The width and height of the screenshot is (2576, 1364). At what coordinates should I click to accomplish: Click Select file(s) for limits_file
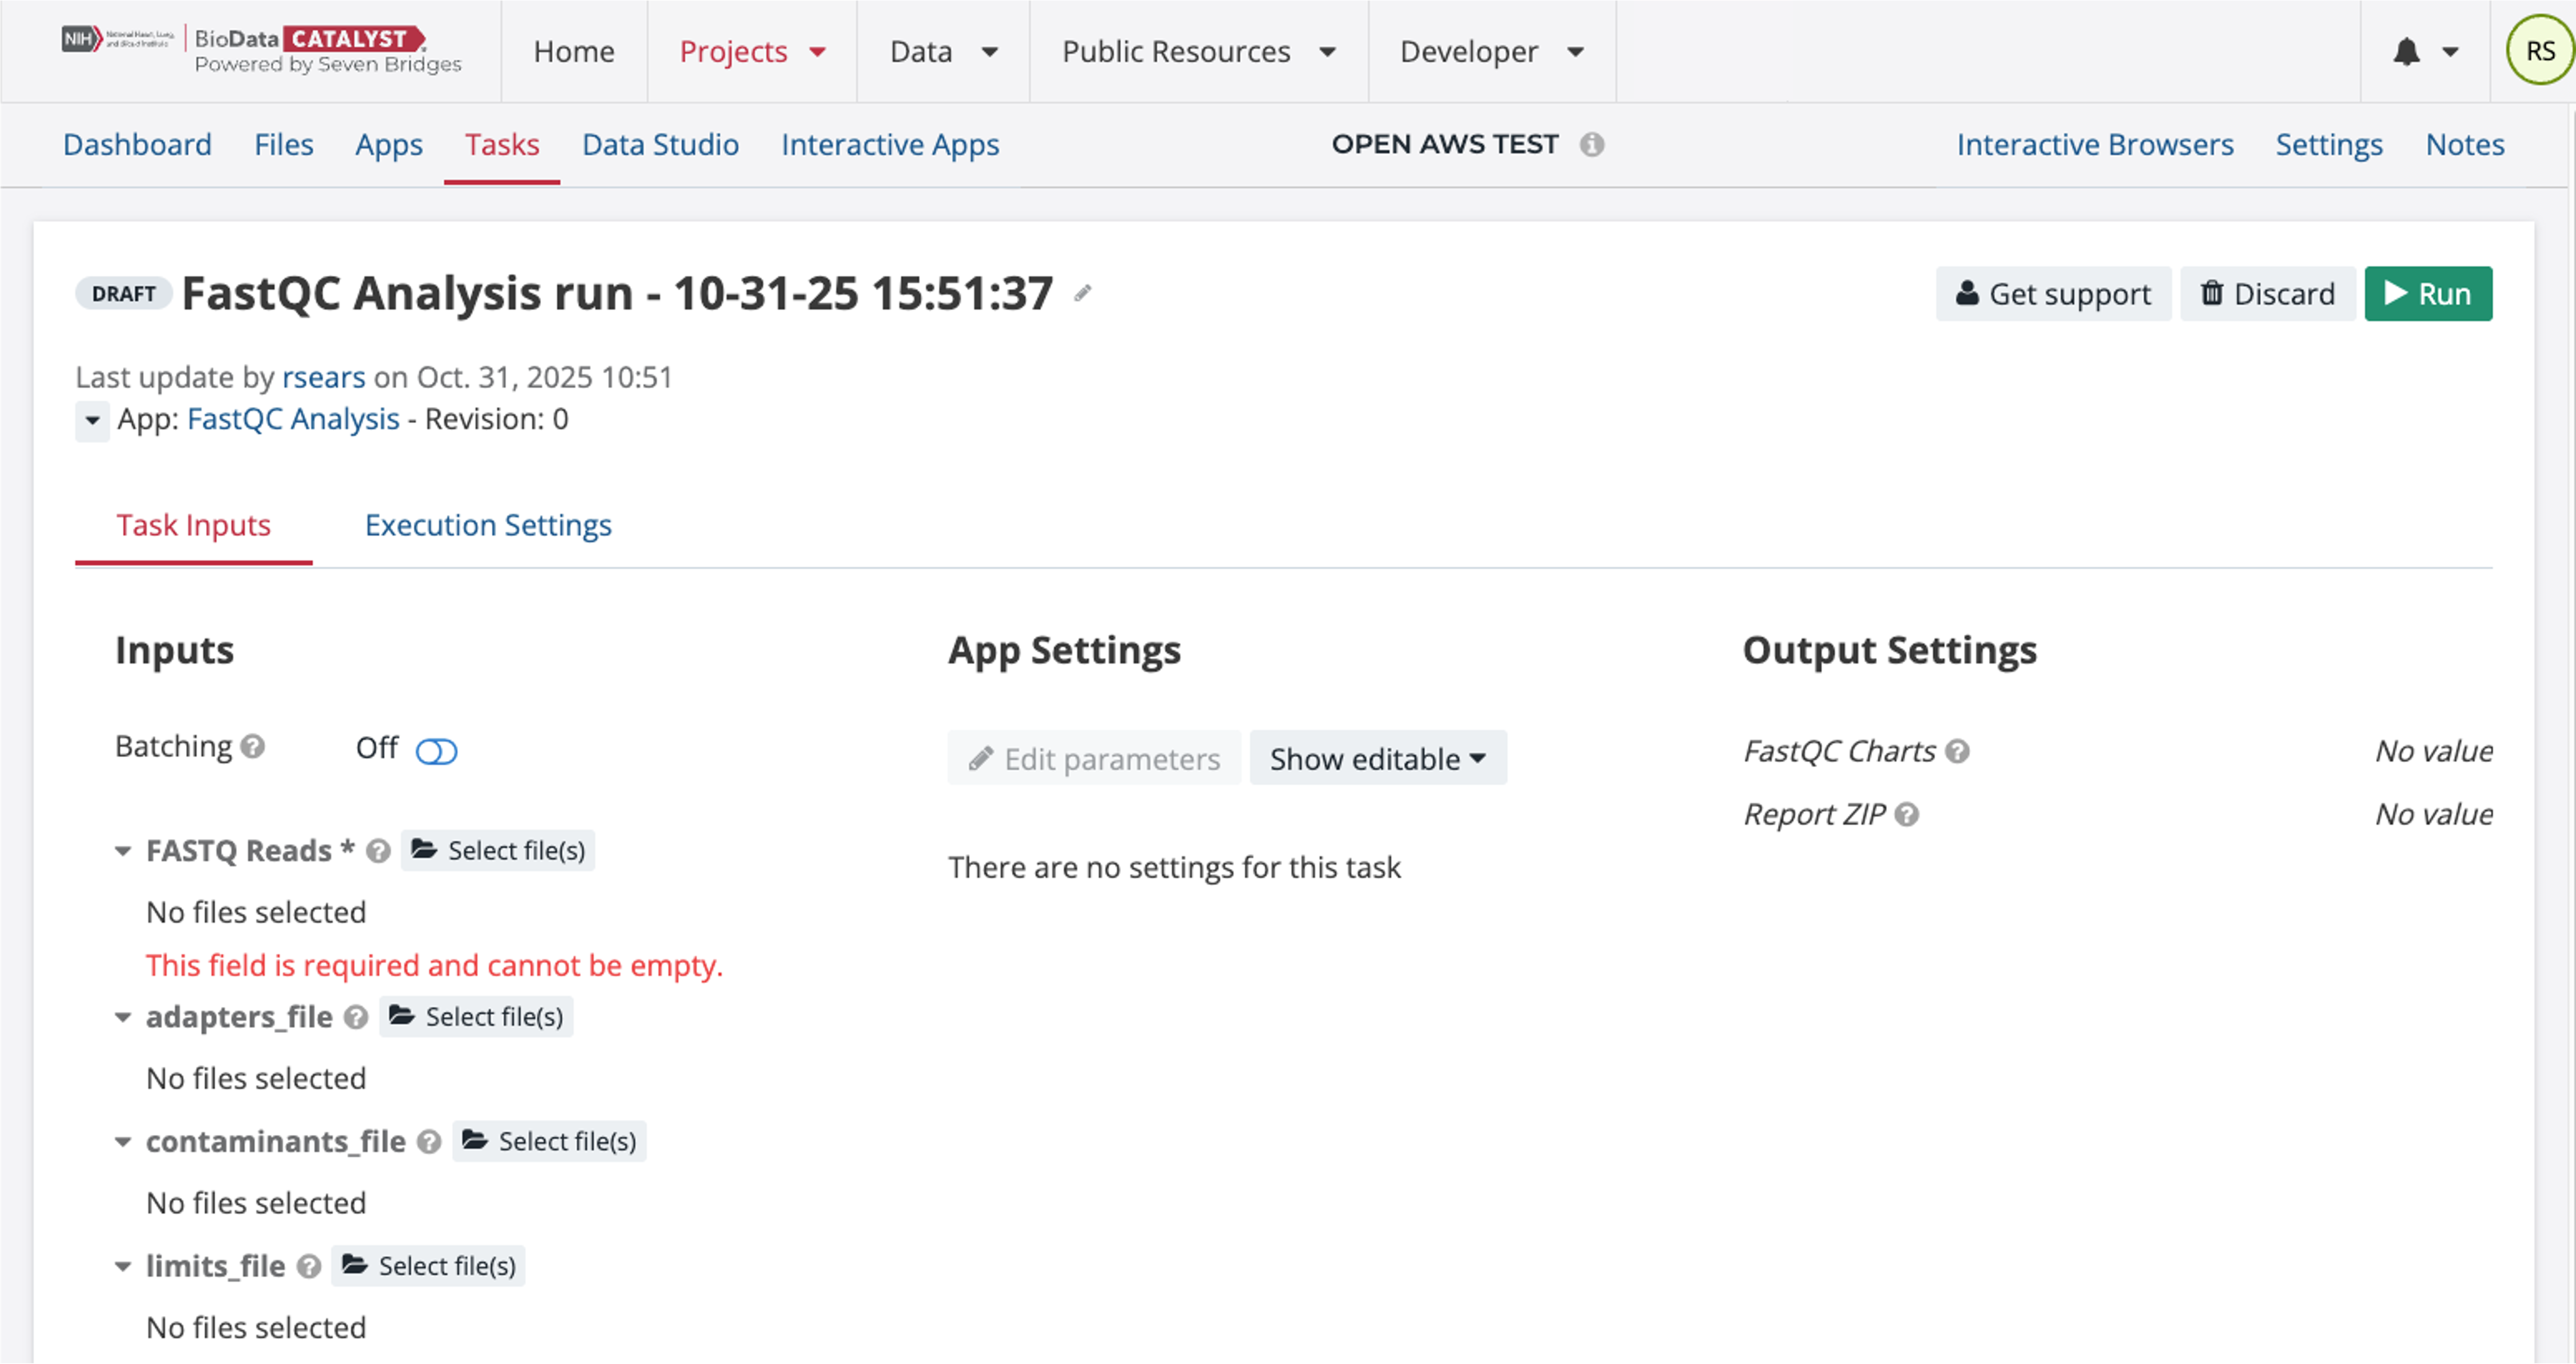tap(429, 1266)
